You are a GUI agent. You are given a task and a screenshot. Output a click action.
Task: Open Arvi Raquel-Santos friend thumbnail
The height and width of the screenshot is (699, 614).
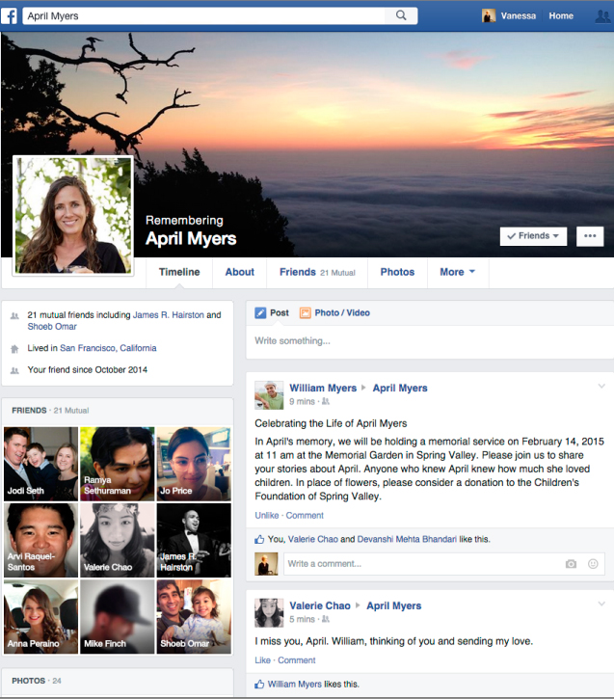(x=41, y=540)
